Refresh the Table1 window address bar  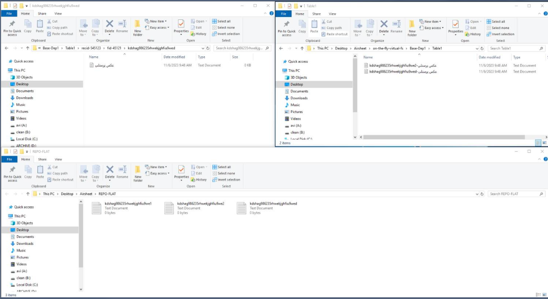coord(482,48)
